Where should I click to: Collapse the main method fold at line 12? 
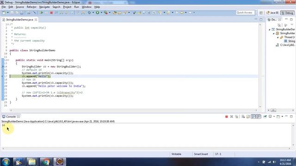click(8, 60)
